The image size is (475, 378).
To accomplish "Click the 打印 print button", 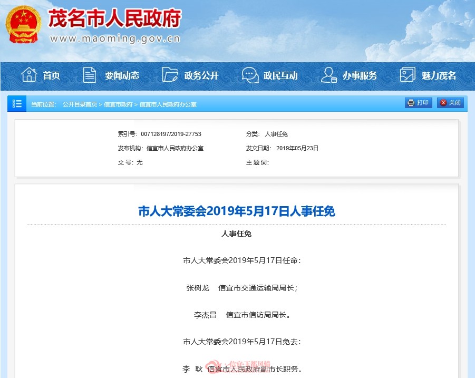I will (419, 103).
